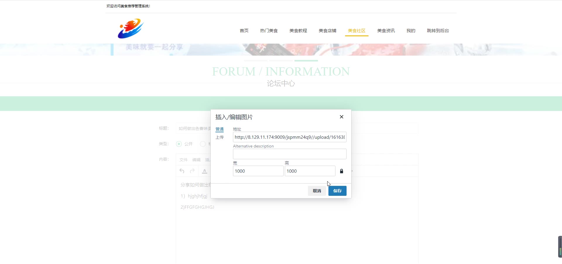This screenshot has width=562, height=264.
Task: Click the 高 height input field
Action: tap(310, 171)
